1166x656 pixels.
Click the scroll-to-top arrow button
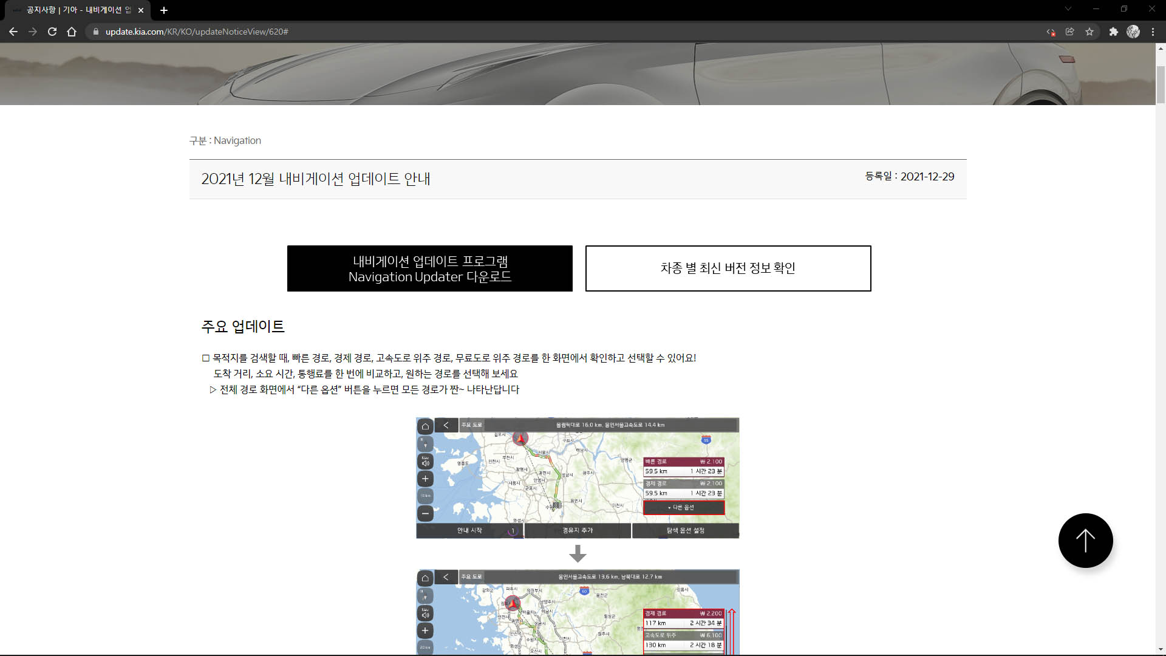(1085, 541)
